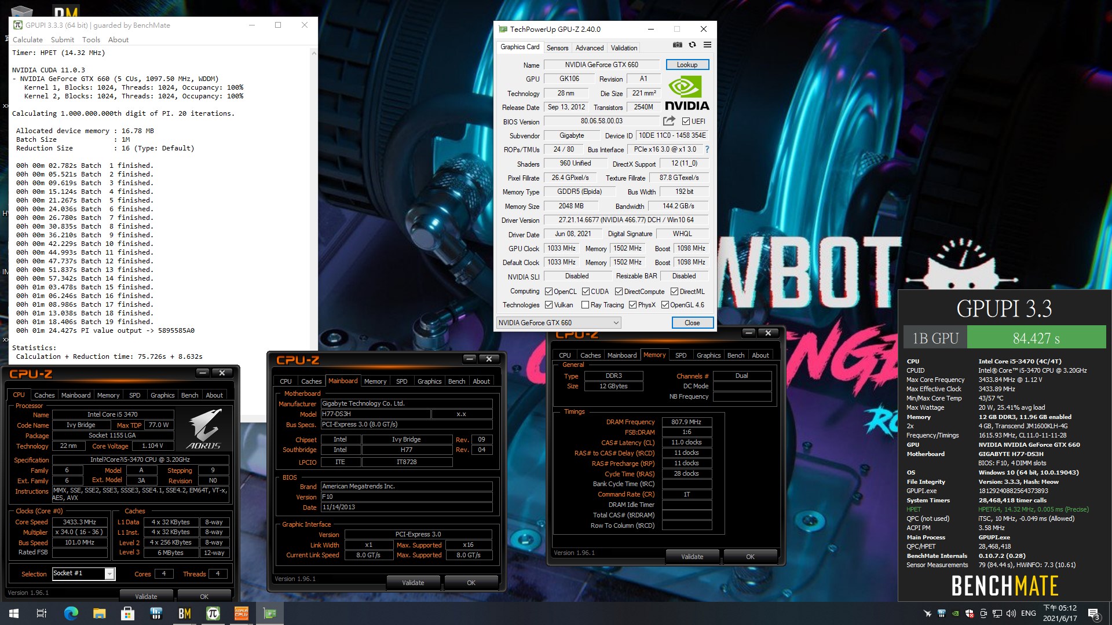
Task: Take a GPU-Z screenshot with camera icon
Action: tap(677, 45)
